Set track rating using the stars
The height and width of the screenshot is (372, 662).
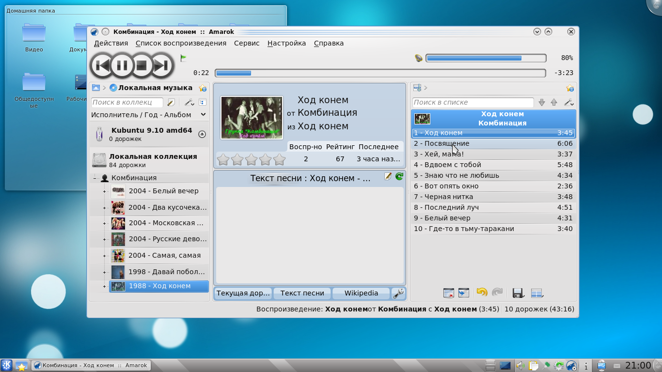[x=251, y=159]
